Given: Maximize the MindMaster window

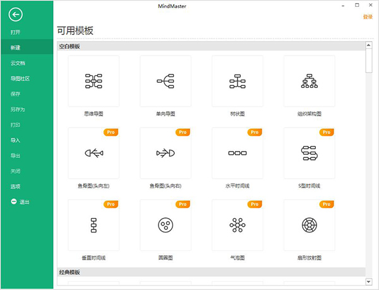Looking at the screenshot, I should click(x=357, y=5).
